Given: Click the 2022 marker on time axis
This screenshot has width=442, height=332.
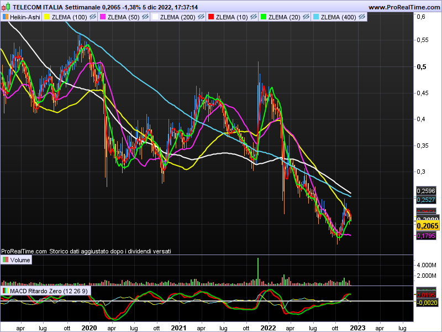Looking at the screenshot, I should [268, 327].
